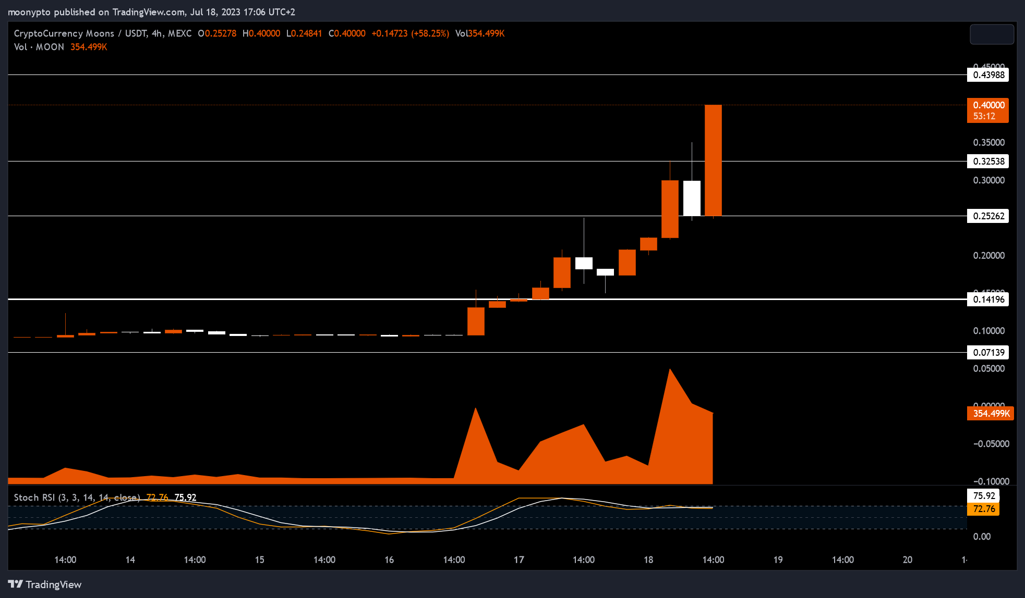This screenshot has width=1025, height=598.
Task: Click the date label 19 on time axis
Action: [x=778, y=560]
